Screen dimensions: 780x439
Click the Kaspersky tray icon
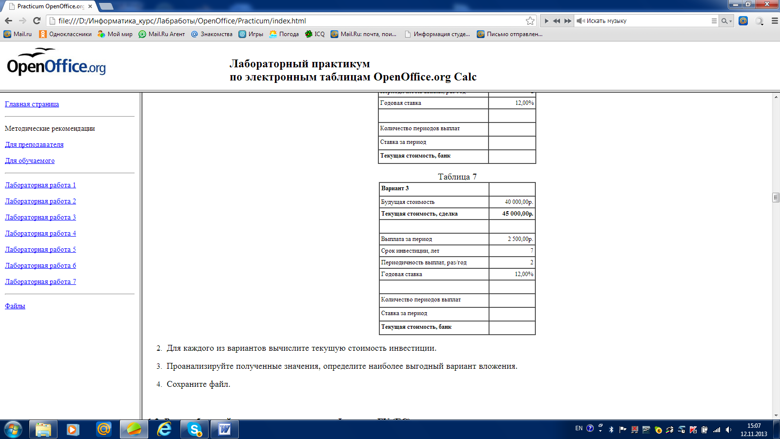(693, 430)
